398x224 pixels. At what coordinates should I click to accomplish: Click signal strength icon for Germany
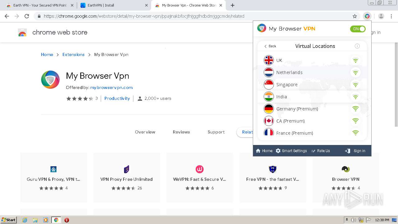pyautogui.click(x=355, y=109)
